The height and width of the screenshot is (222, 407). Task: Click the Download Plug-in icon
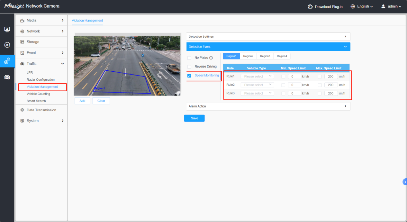pos(310,6)
